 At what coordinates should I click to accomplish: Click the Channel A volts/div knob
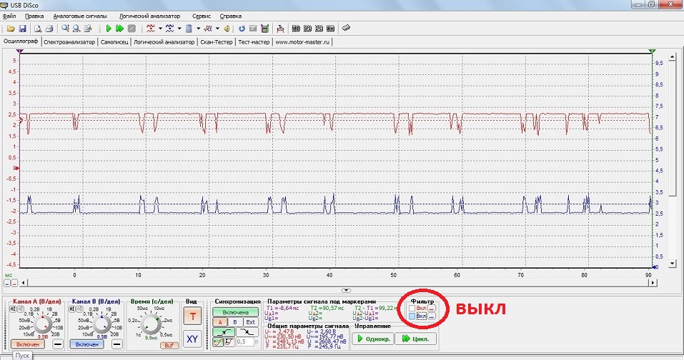(43, 325)
